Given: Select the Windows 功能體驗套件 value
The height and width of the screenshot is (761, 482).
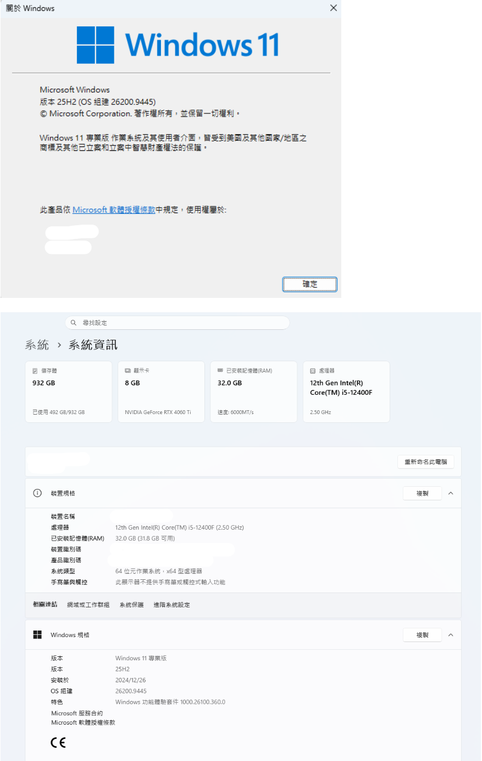Looking at the screenshot, I should pos(170,702).
